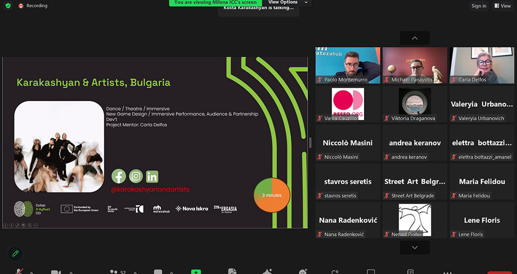Click the @karakashyanandartists handle link

[x=150, y=189]
